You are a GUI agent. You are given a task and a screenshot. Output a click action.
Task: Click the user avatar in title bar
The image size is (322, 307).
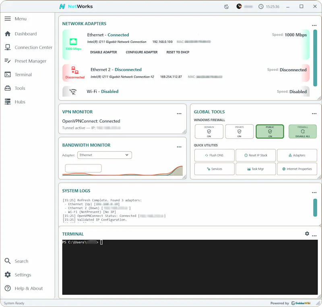(x=239, y=6)
